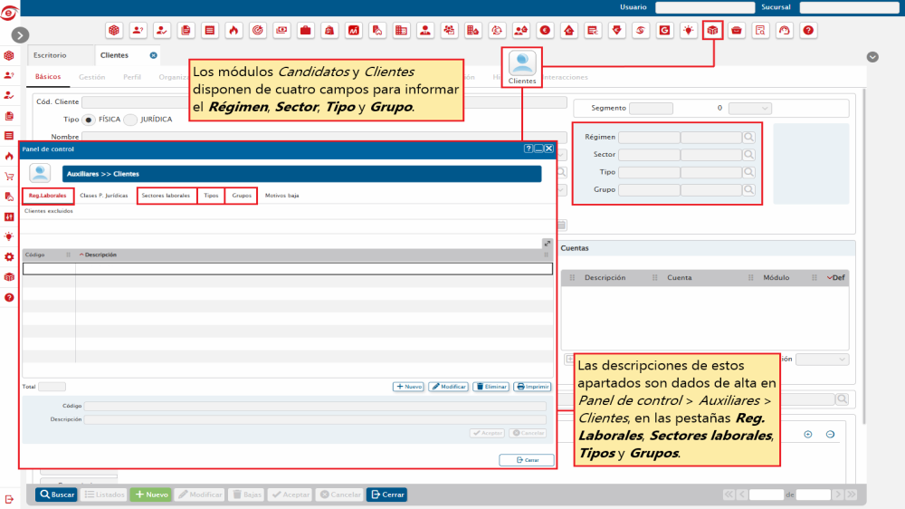Click the shopping cart sidebar icon

(x=9, y=177)
